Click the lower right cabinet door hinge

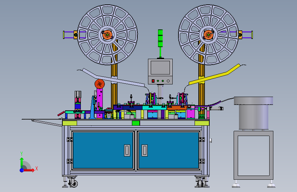(x=202, y=161)
